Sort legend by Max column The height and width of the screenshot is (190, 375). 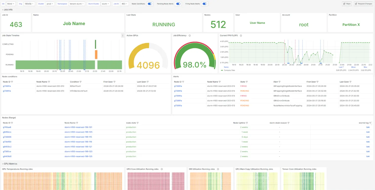365,67
